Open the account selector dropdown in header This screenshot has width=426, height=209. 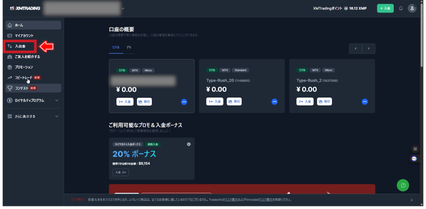click(x=123, y=8)
